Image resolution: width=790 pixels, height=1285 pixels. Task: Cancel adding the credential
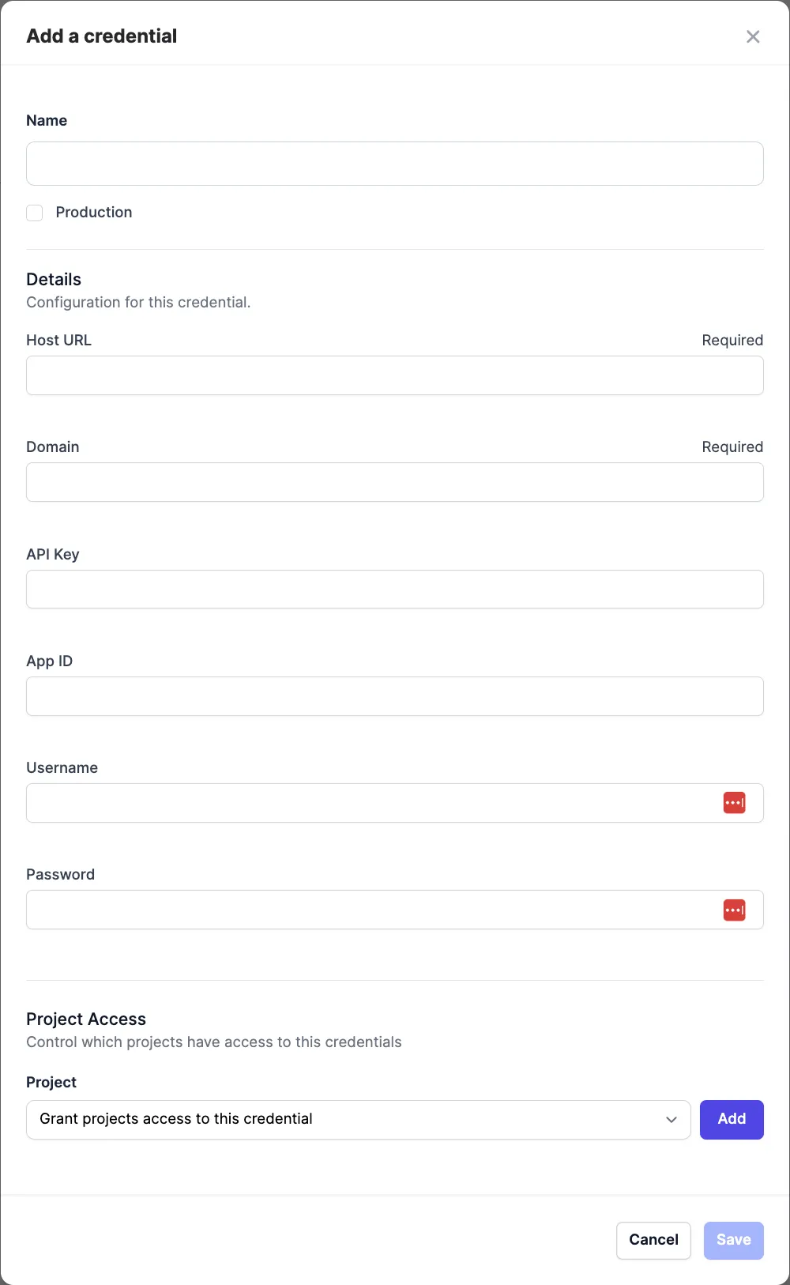pos(653,1240)
